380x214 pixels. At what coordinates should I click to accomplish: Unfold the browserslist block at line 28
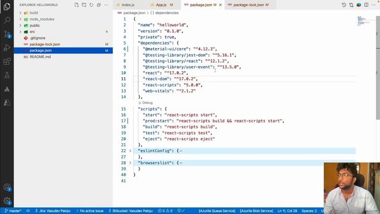point(130,163)
